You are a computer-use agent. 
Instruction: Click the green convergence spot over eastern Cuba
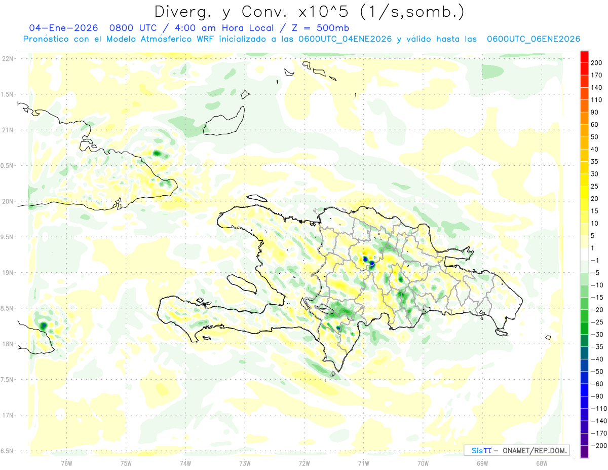(x=157, y=153)
